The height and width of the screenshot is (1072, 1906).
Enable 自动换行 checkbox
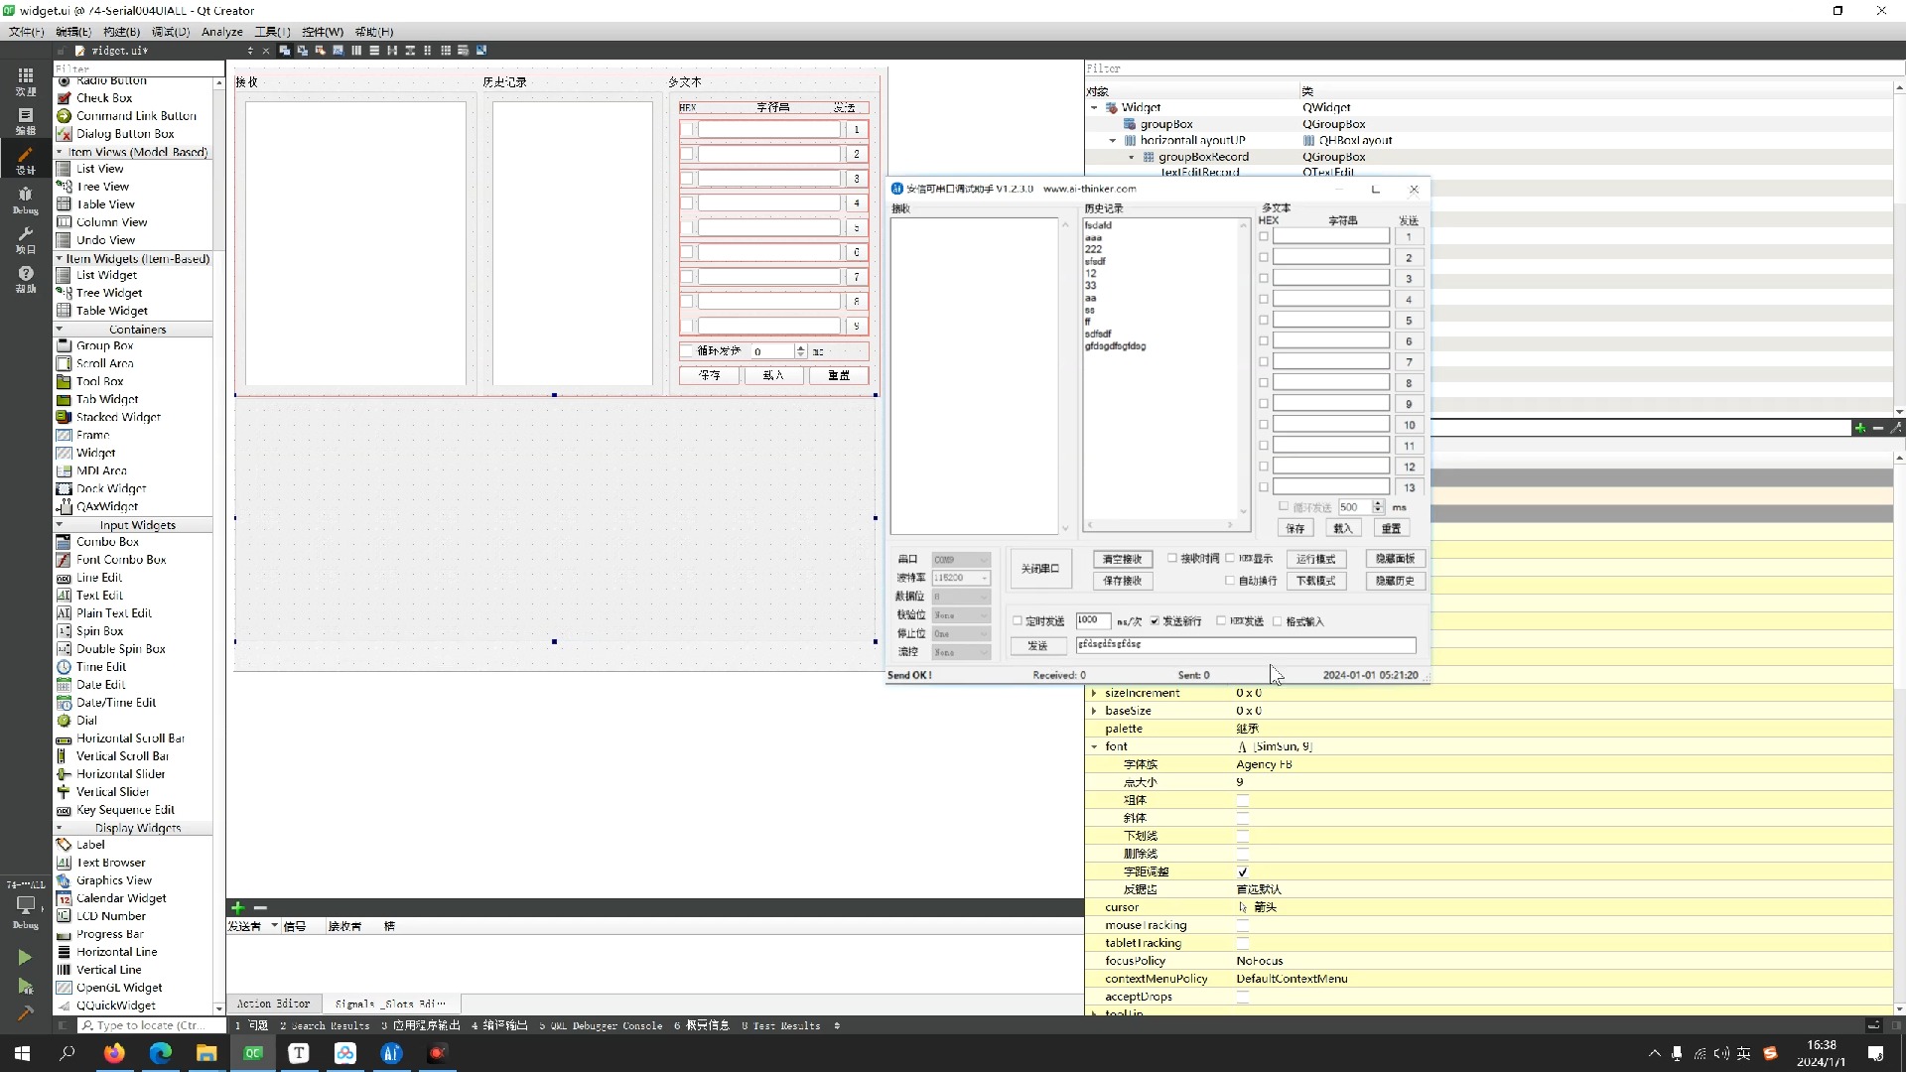pyautogui.click(x=1230, y=580)
